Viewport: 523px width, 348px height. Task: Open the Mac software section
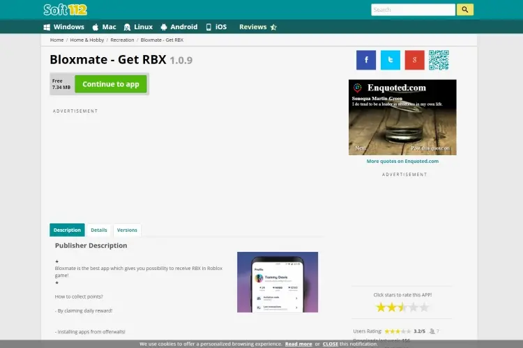tap(104, 27)
